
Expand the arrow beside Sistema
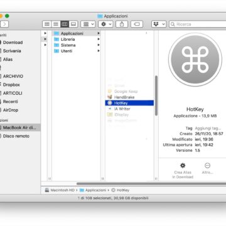pyautogui.click(x=99, y=45)
